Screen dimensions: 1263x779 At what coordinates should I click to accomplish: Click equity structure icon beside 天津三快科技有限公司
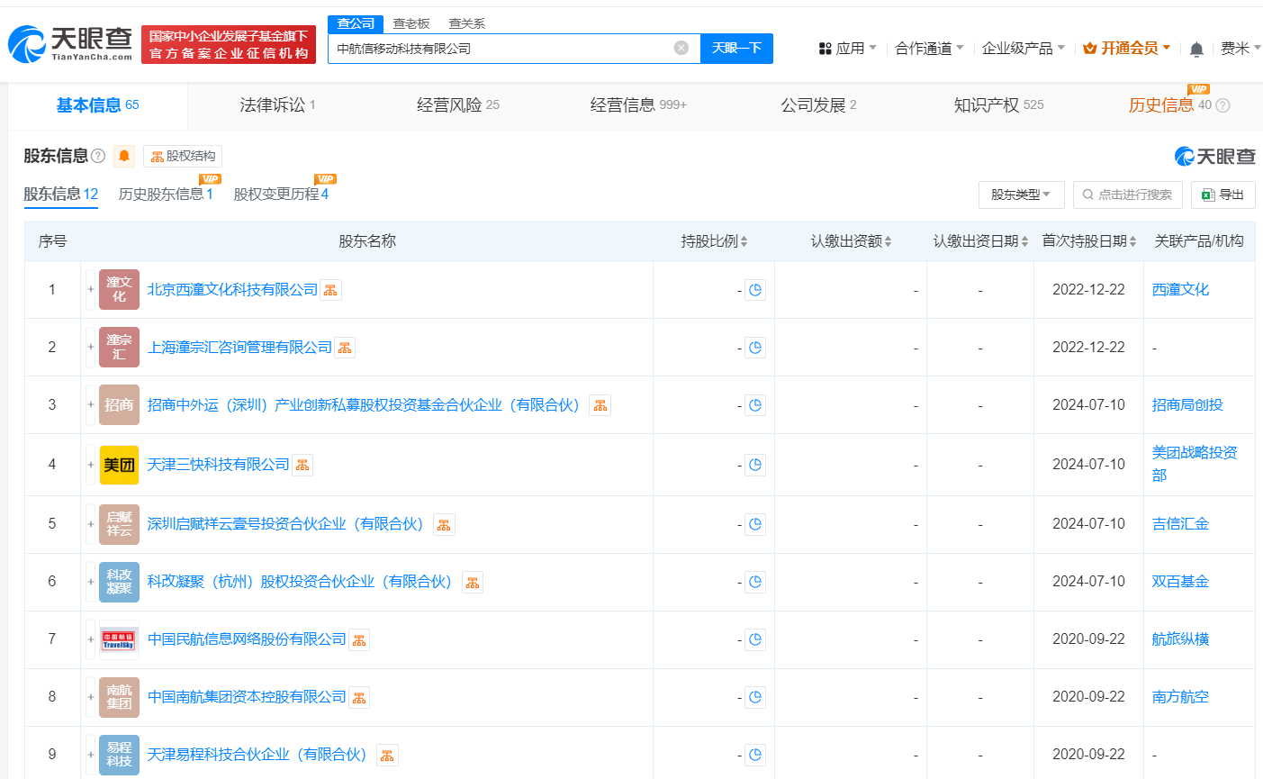coord(302,464)
